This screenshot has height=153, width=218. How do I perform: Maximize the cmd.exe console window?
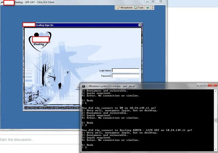pyautogui.click(x=205, y=85)
